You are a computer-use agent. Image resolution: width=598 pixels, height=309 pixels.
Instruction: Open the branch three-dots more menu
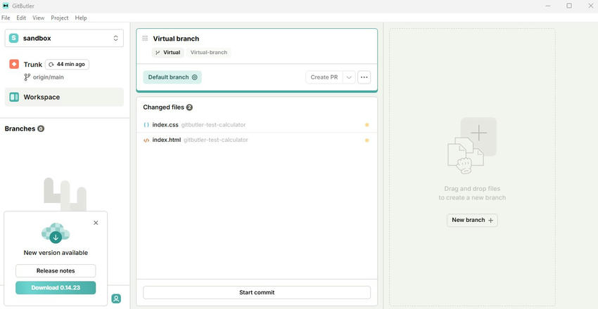click(x=364, y=77)
